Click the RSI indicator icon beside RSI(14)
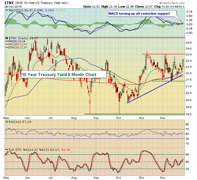This screenshot has height=180, width=197. 6,122
